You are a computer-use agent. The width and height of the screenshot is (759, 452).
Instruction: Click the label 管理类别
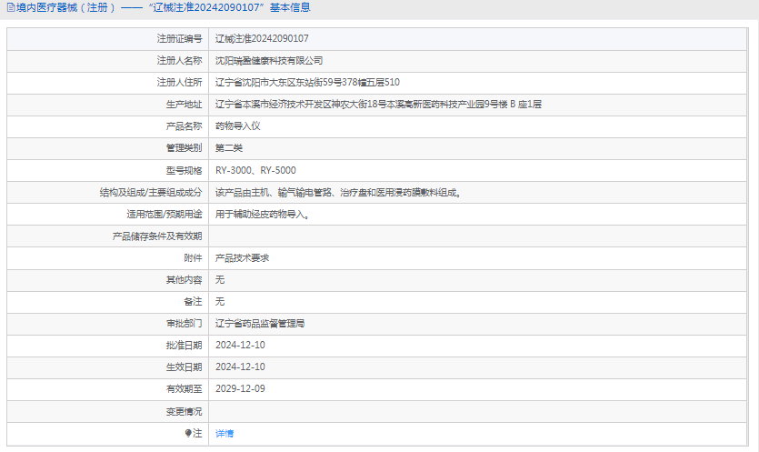184,148
